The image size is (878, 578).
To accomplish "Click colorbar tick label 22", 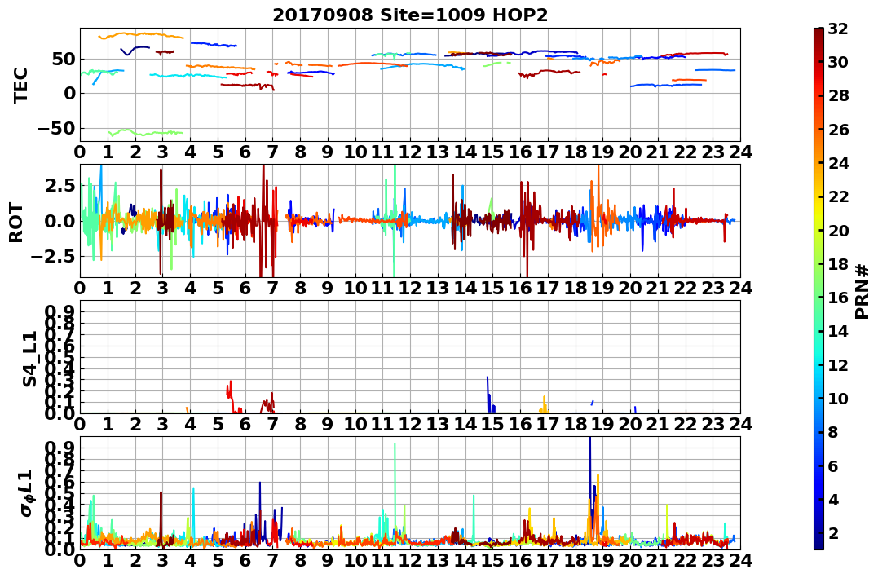I will pyautogui.click(x=838, y=196).
